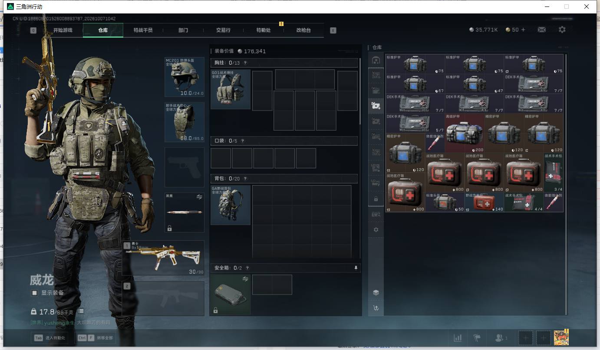Viewport: 600px width, 350px height.
Task: Select the 射手战术背心 armor slot
Action: point(185,122)
